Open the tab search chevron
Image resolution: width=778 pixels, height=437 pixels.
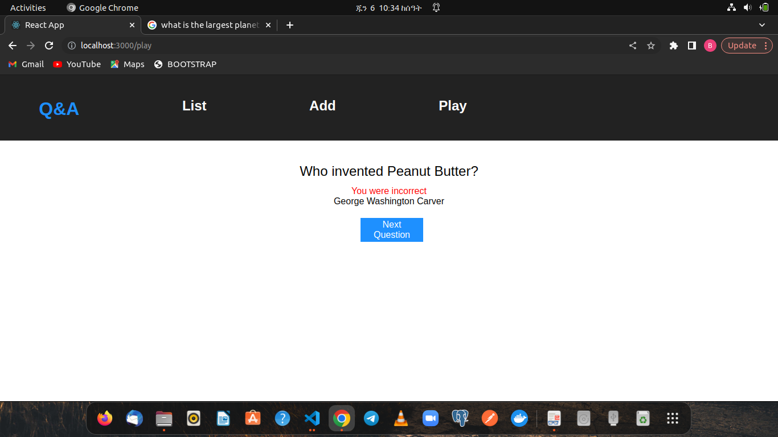coord(762,25)
